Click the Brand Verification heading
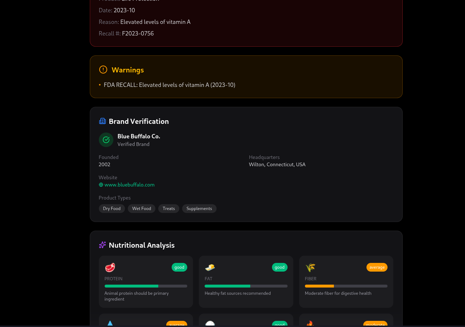The height and width of the screenshot is (327, 465). 139,121
